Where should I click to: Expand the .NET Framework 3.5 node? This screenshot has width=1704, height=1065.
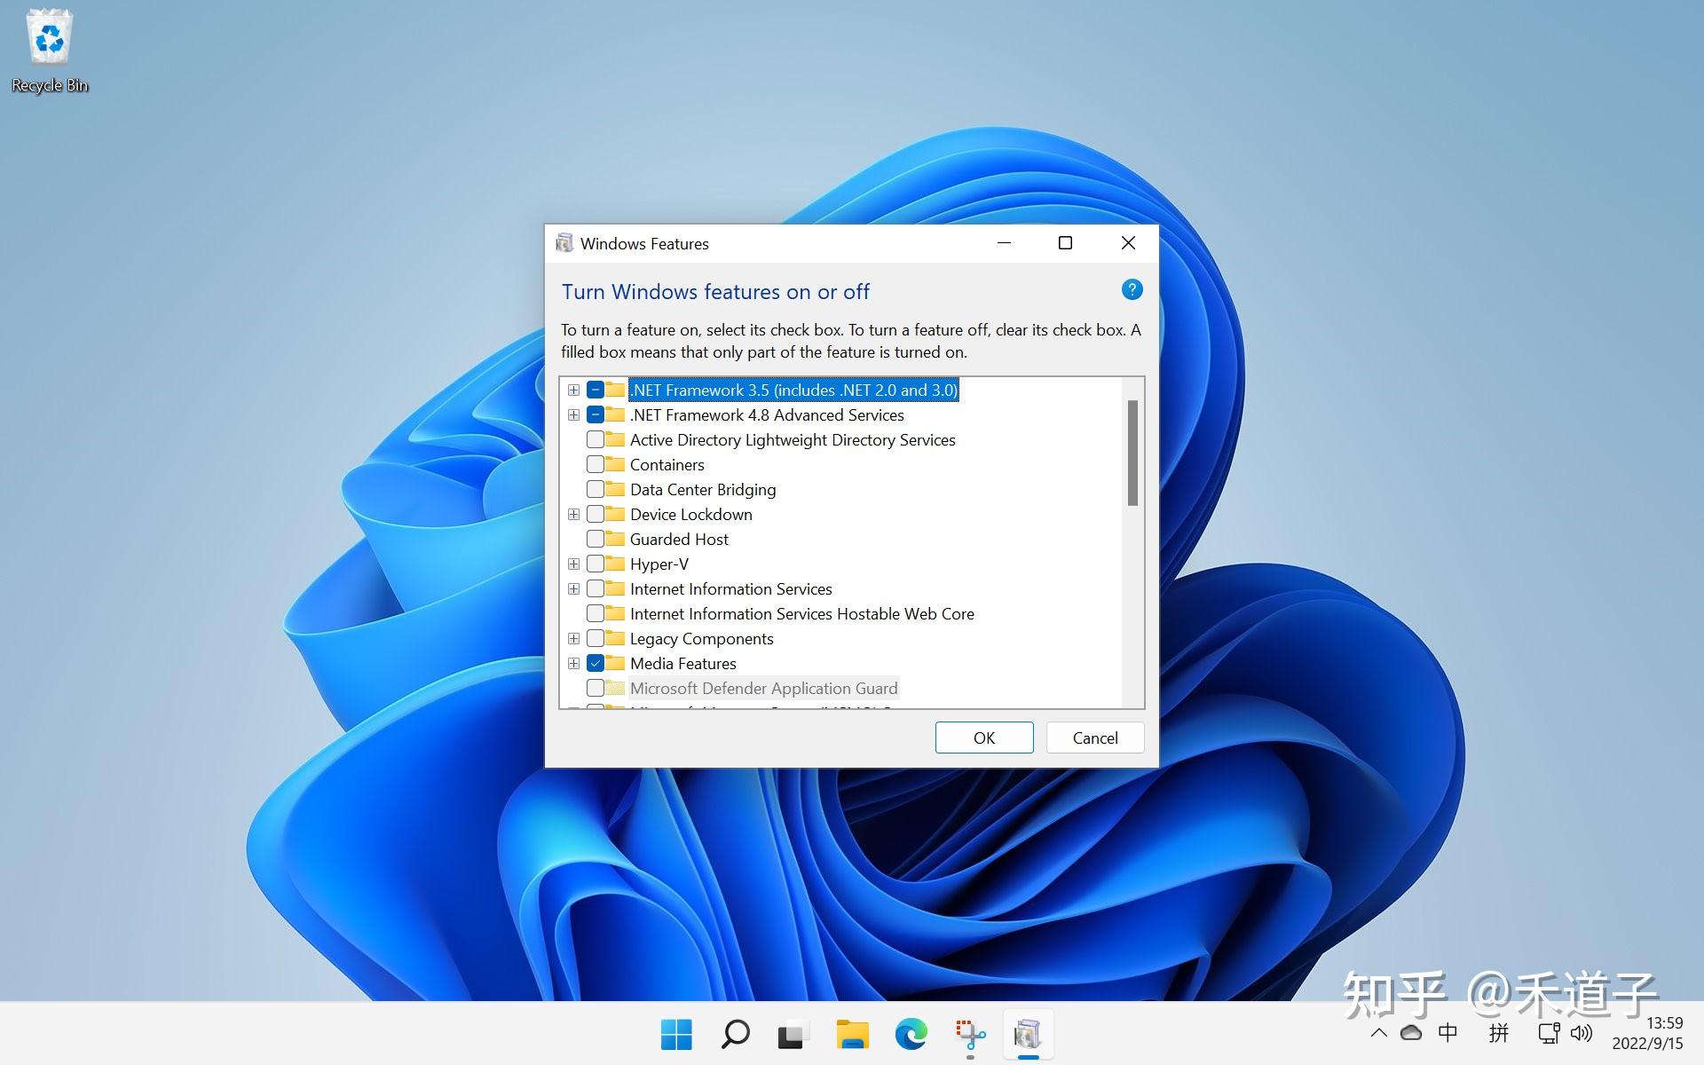pos(574,390)
